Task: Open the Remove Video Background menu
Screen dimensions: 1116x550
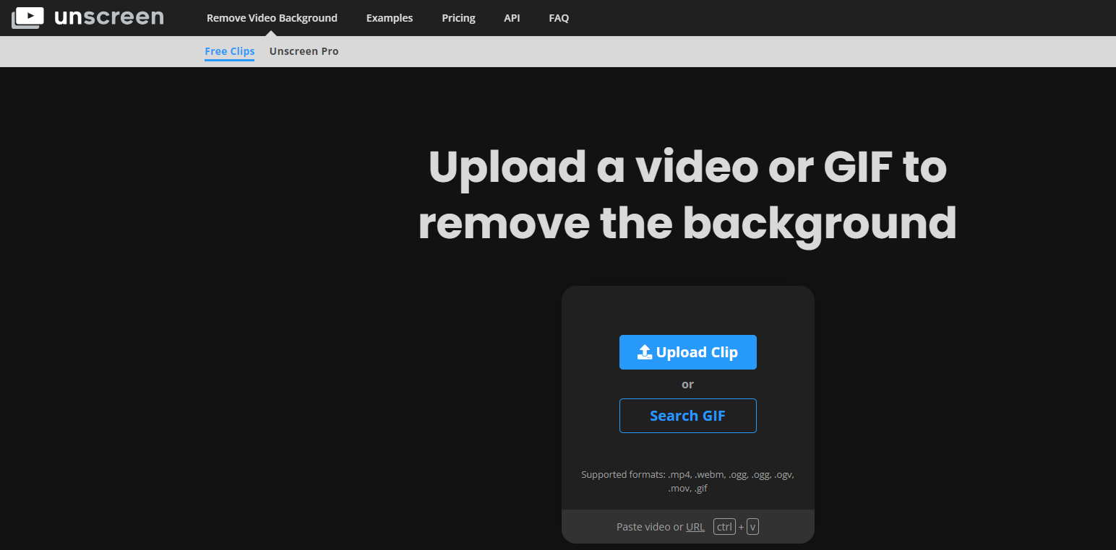Action: click(x=272, y=18)
